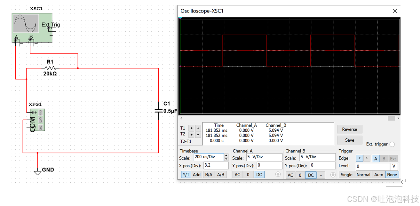
Task: Click the T1 time reading 181.852 ms
Action: click(x=217, y=130)
